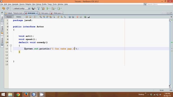Click the Profile Project clock icon

click(59, 8)
